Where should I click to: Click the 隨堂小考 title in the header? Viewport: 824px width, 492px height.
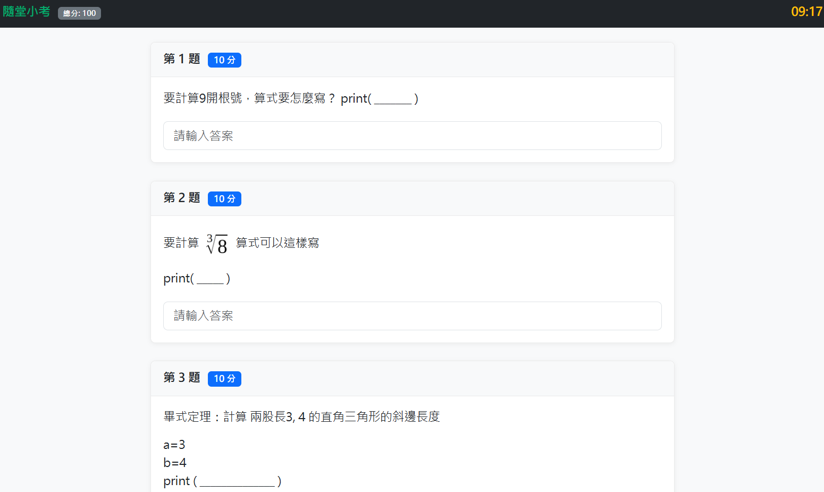click(x=27, y=12)
